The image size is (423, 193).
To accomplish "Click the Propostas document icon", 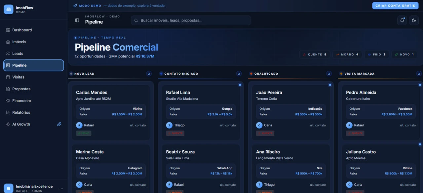I will pos(8,89).
